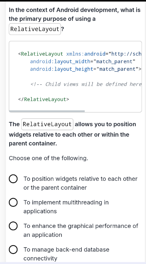Choose the graphical performance radio button

click(13, 226)
